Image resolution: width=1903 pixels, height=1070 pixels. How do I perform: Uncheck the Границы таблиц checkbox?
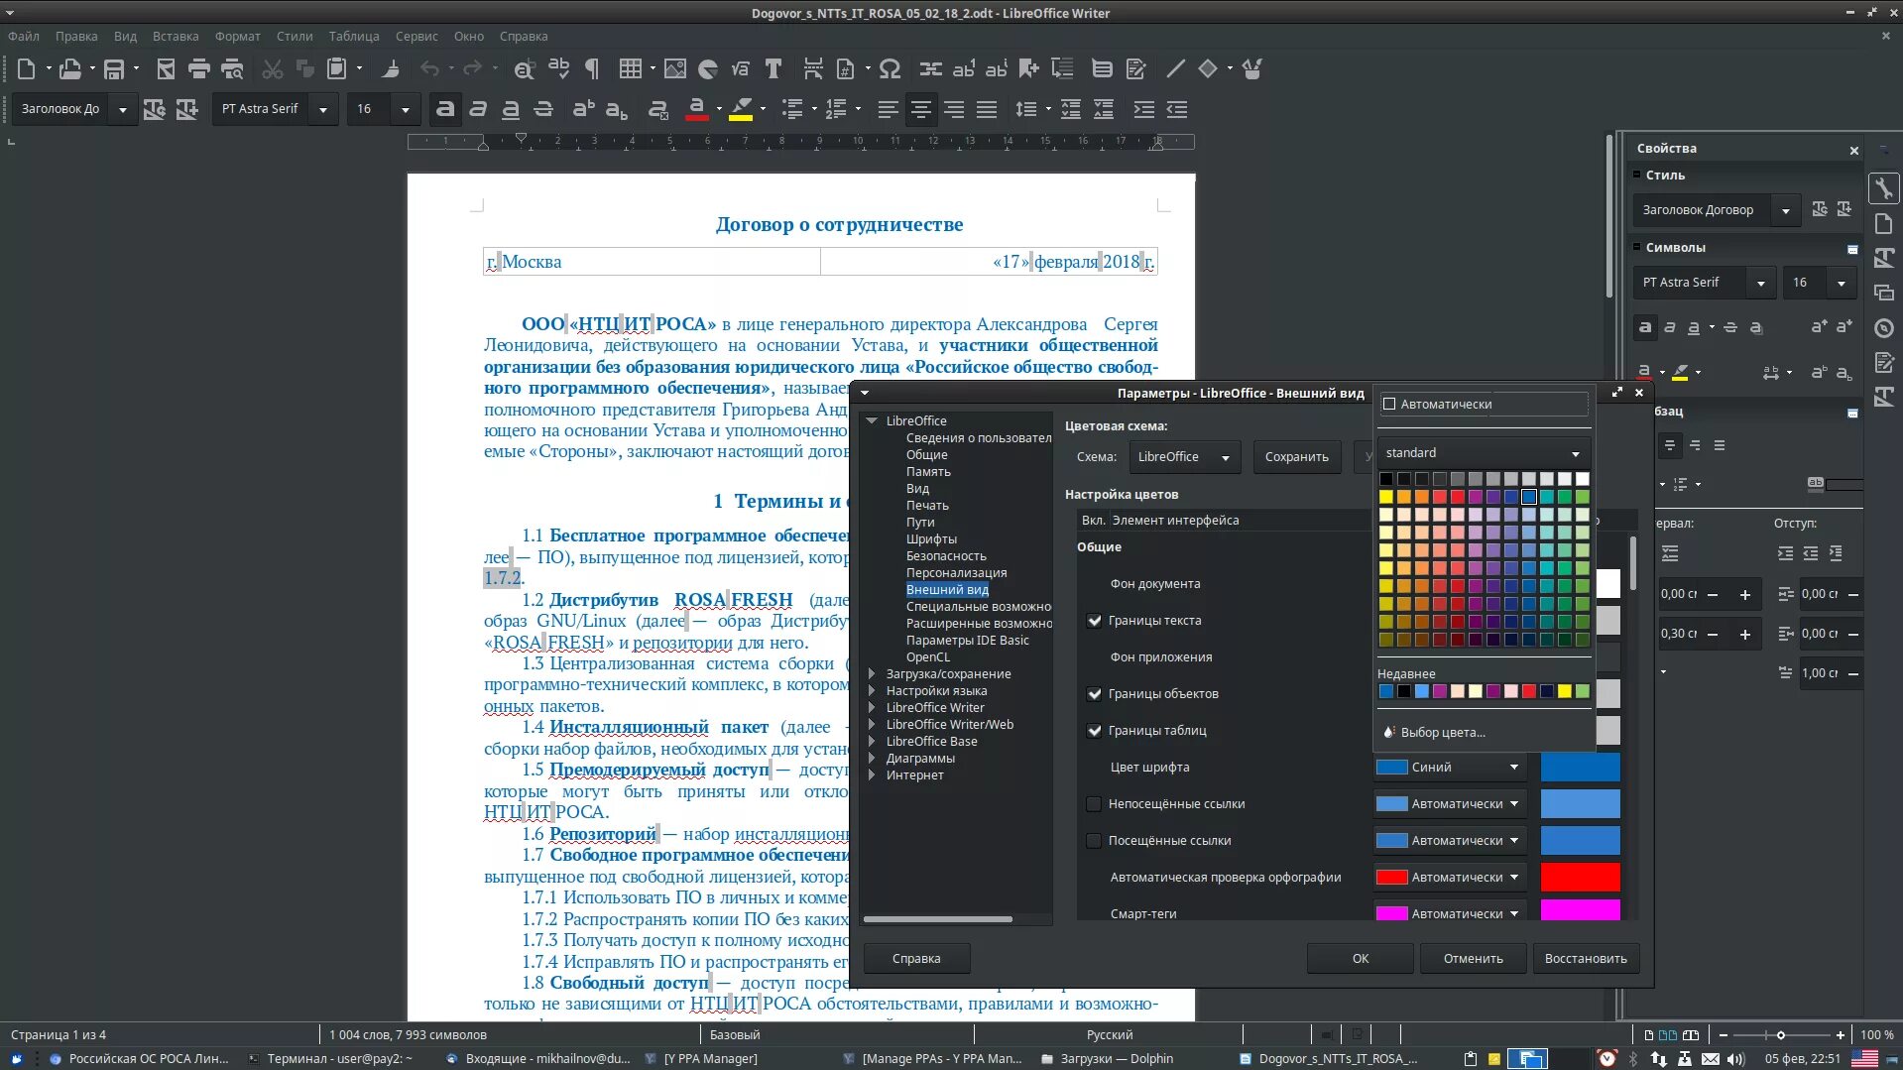1094,731
